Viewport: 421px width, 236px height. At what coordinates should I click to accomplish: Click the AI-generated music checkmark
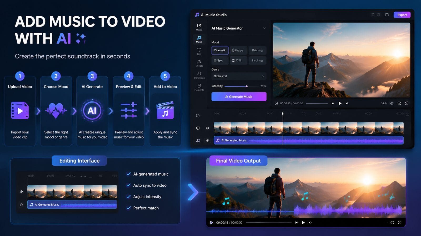(x=129, y=174)
